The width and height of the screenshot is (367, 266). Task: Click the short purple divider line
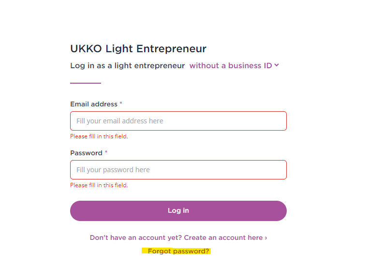tap(86, 83)
